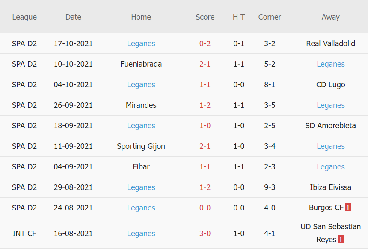Click the 1-2 score in the Mirandes match
368x249 pixels.
205,105
